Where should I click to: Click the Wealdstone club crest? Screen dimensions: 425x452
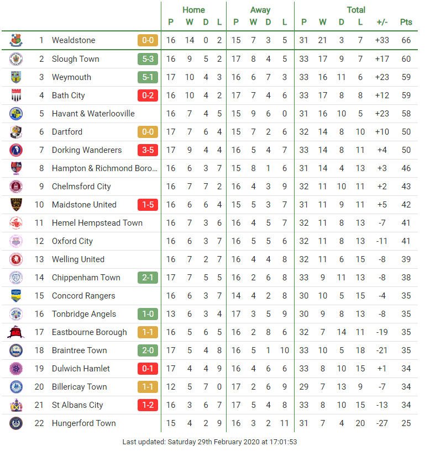[16, 40]
